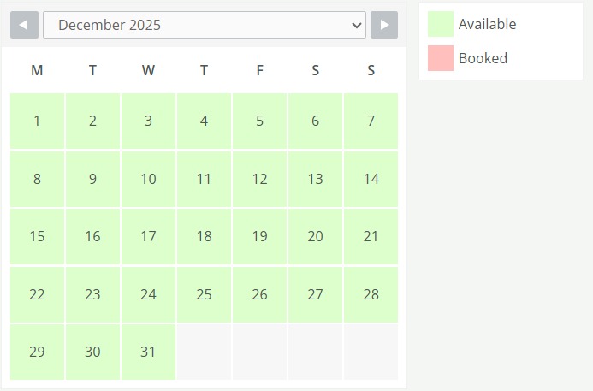The width and height of the screenshot is (593, 391).
Task: Select date 10 in the calendar
Action: click(x=148, y=179)
